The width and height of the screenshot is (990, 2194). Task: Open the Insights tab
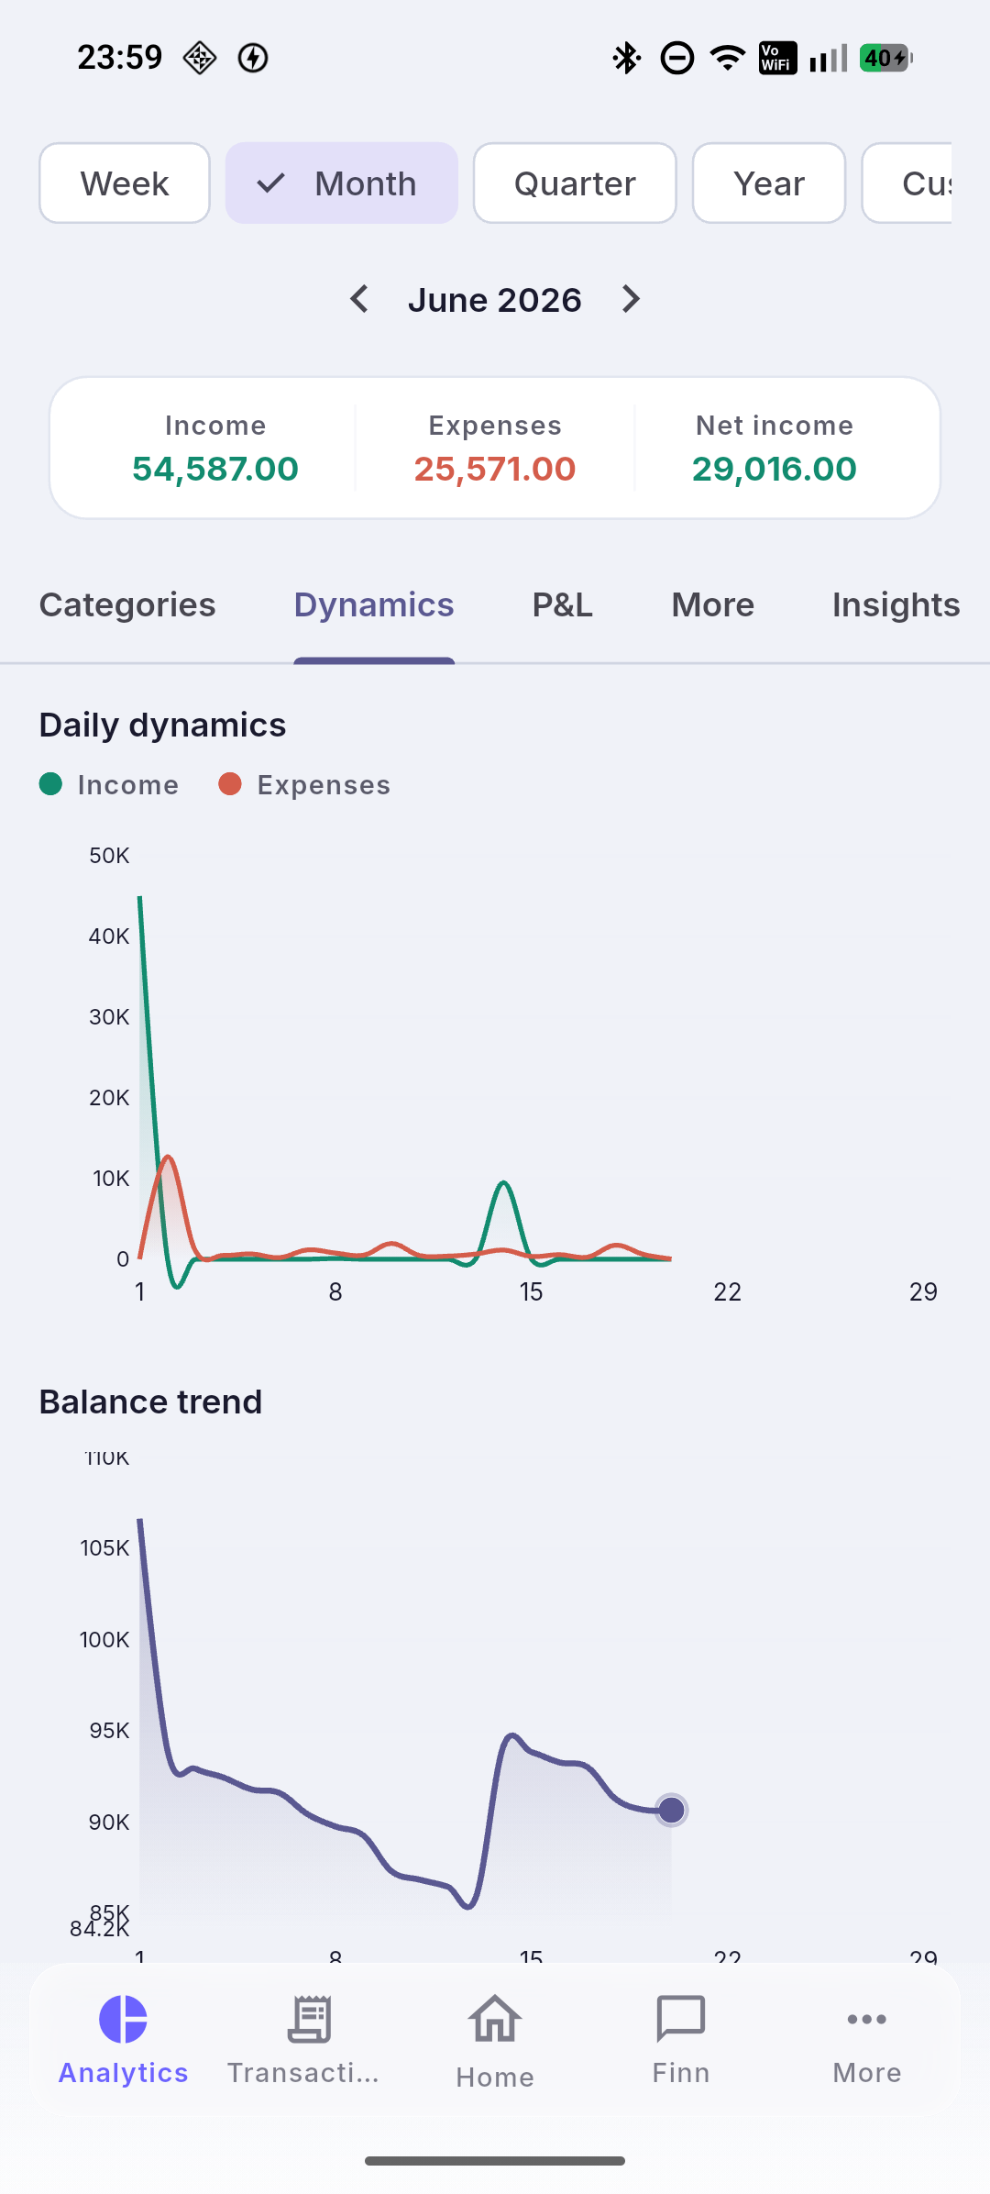click(x=896, y=605)
